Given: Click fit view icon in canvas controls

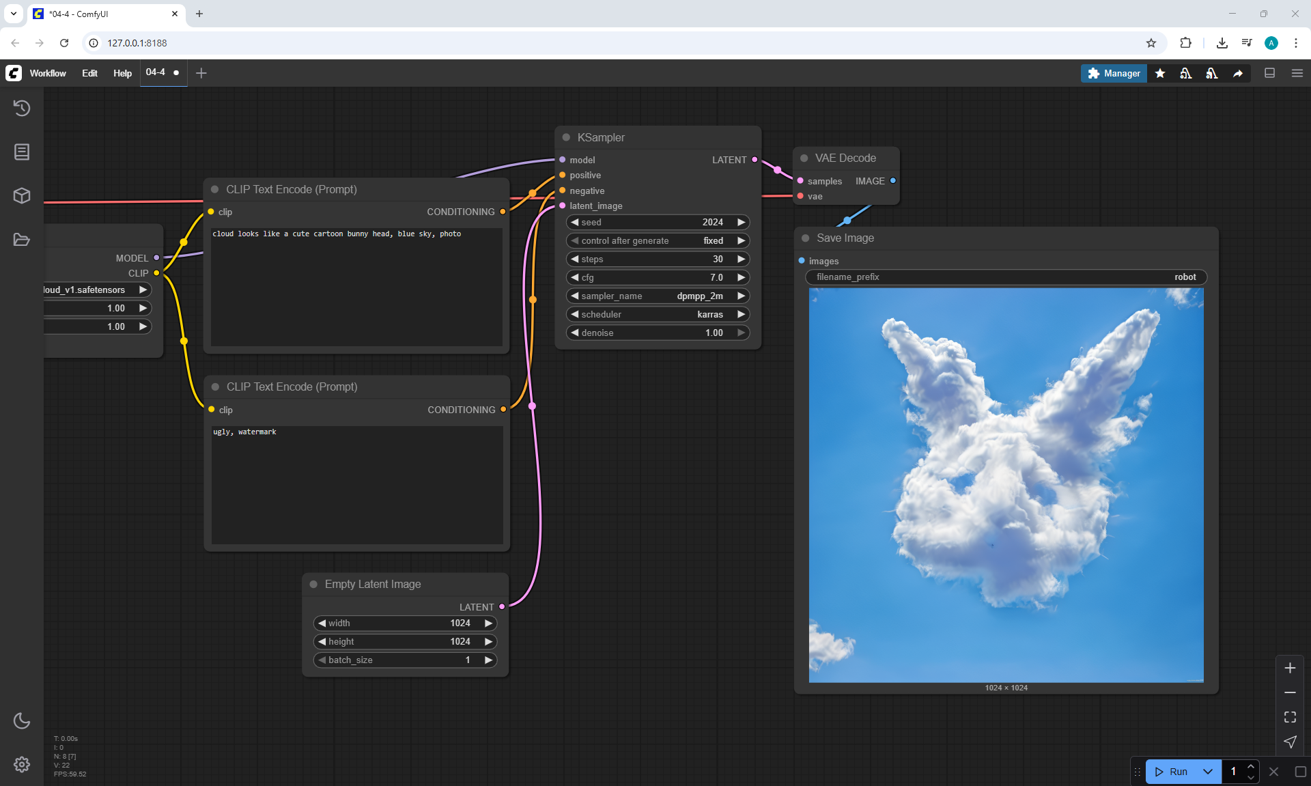Looking at the screenshot, I should pos(1290,717).
